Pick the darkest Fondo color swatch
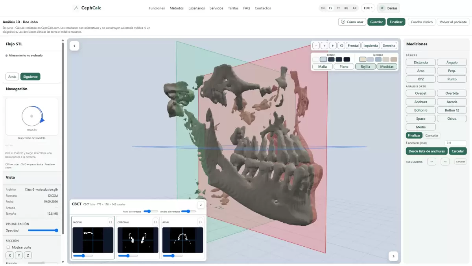The width and height of the screenshot is (472, 266). pyautogui.click(x=347, y=60)
